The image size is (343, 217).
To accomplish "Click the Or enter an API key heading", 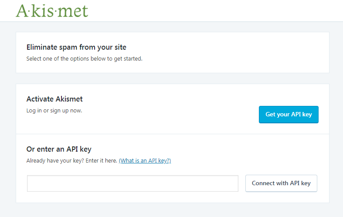I will coord(59,149).
